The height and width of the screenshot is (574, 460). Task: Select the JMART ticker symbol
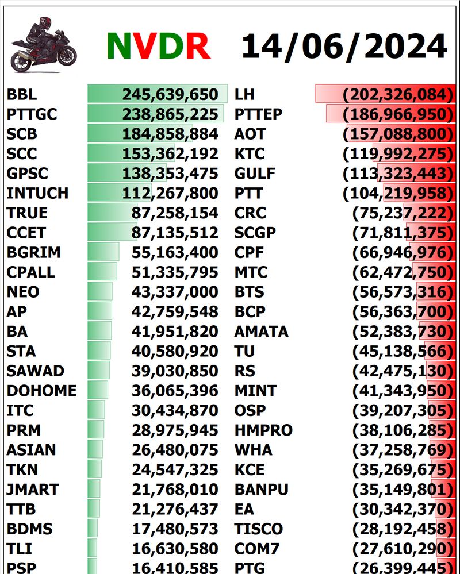[x=33, y=490]
